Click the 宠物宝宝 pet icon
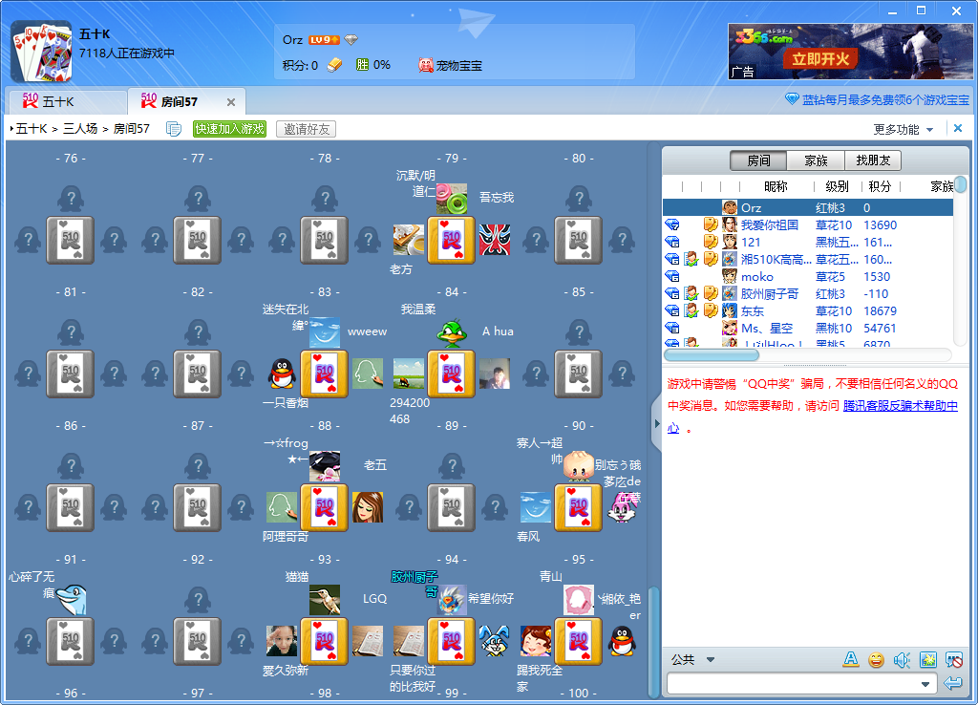This screenshot has width=978, height=705. 427,65
